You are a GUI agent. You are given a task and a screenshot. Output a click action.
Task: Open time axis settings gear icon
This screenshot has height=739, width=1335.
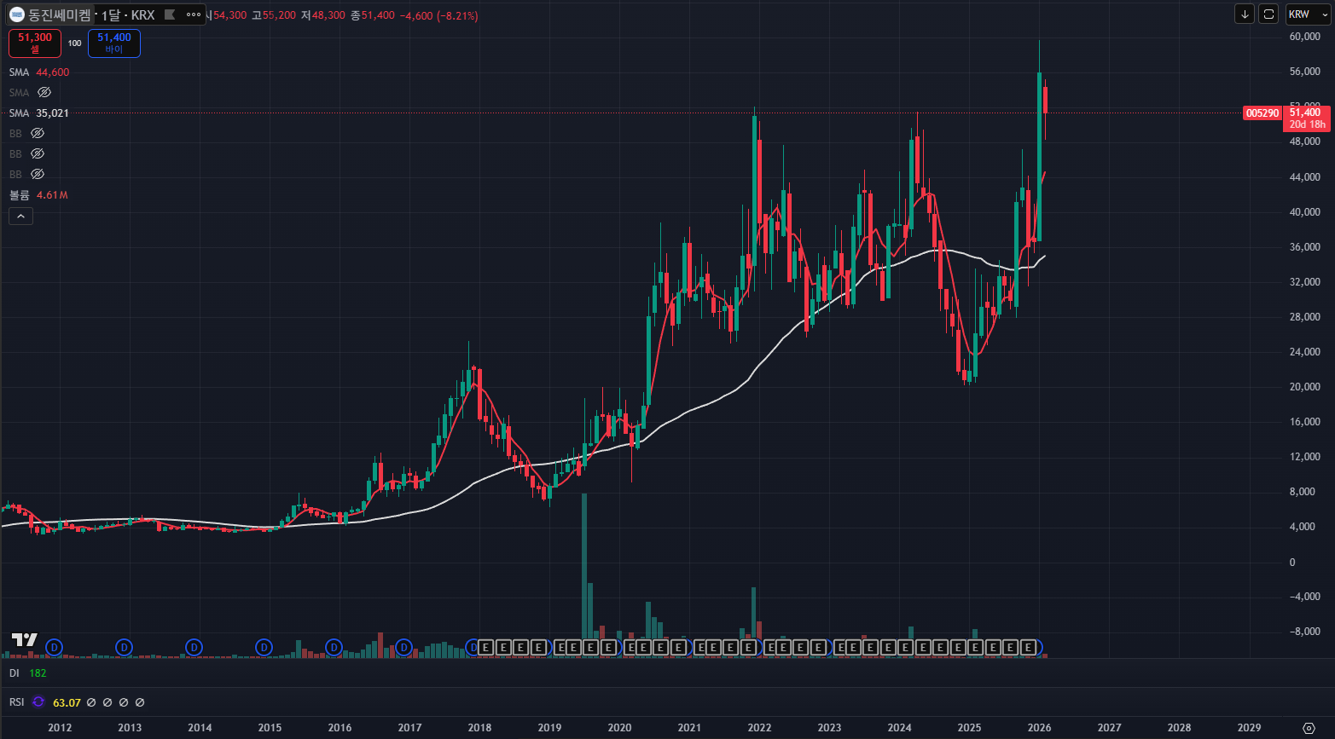pos(1309,727)
